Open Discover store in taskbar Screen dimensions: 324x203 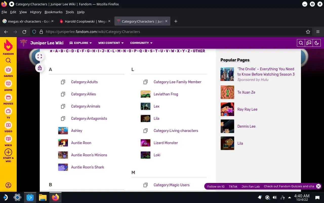[x=30, y=197]
